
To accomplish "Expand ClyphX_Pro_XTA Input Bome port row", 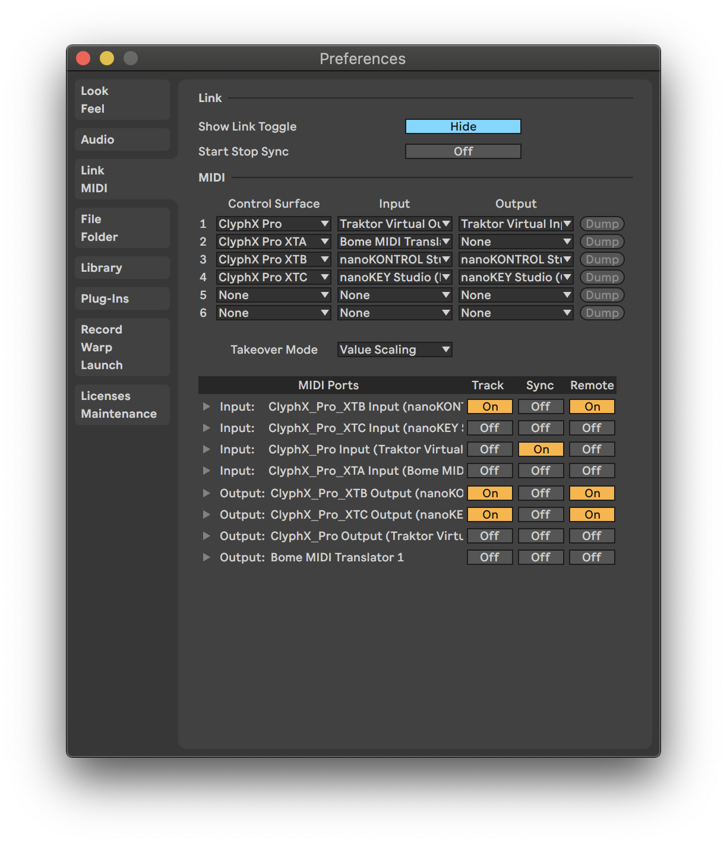I will pyautogui.click(x=206, y=471).
